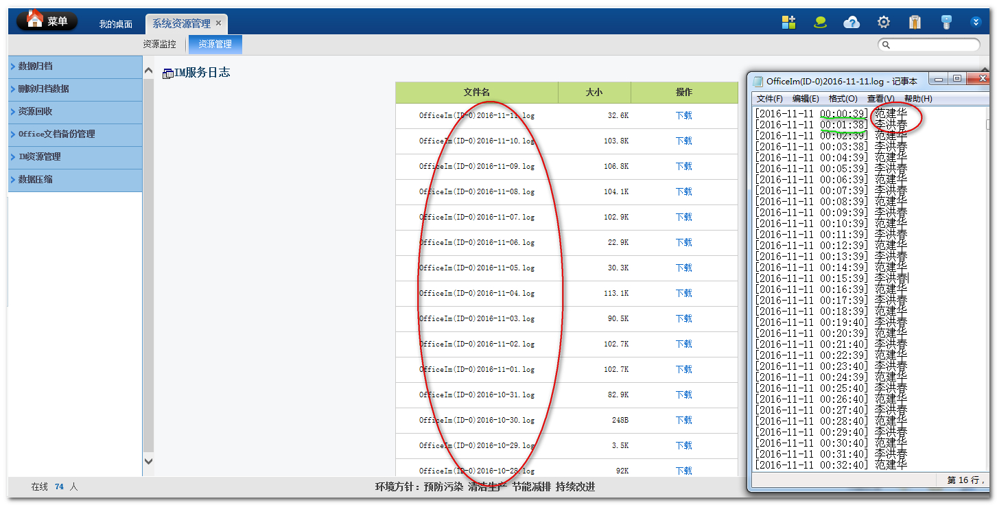
Task: Open the gear settings icon in header
Action: click(x=884, y=22)
